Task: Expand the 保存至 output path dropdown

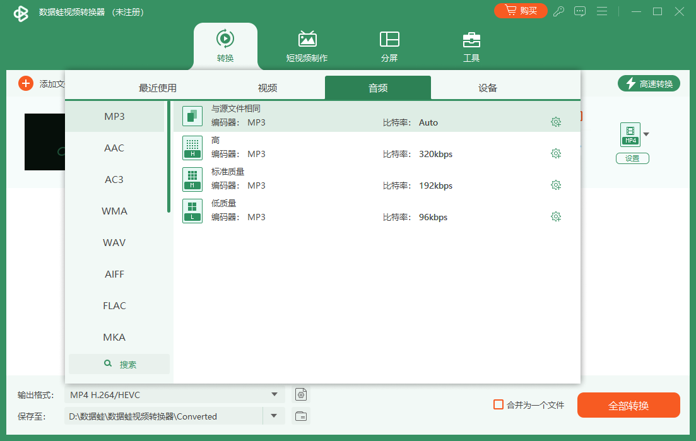Action: pos(274,416)
